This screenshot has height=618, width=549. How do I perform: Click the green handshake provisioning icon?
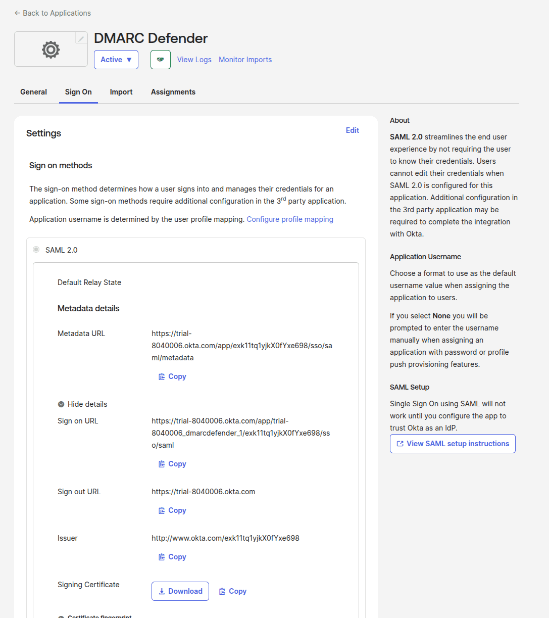point(161,60)
